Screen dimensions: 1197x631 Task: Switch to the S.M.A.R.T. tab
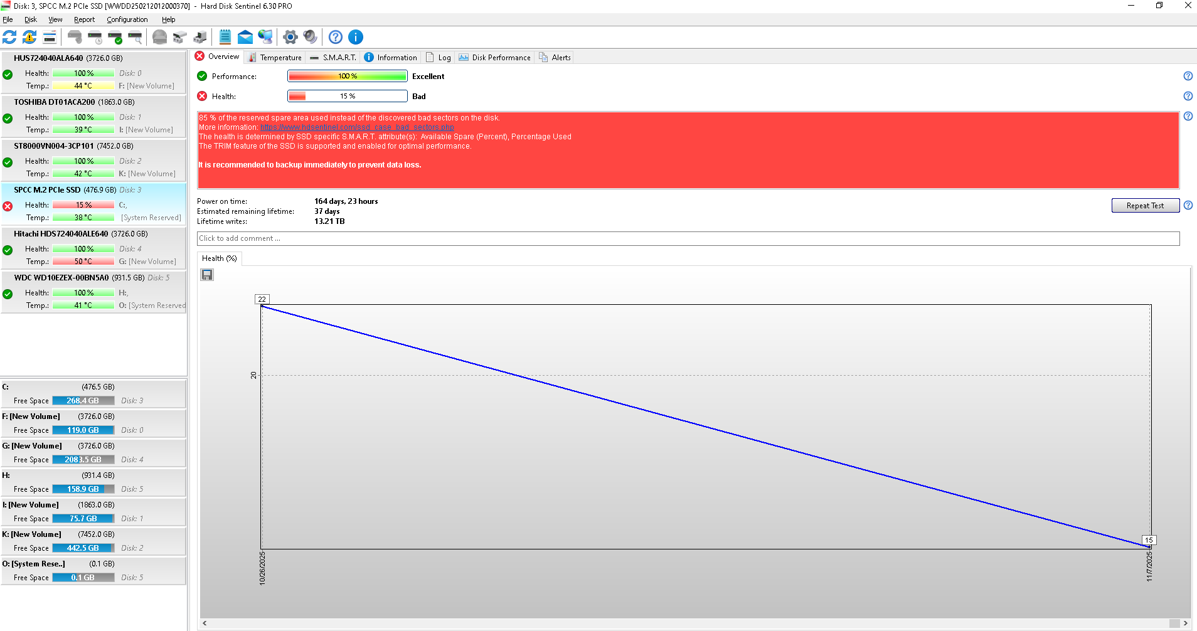[x=333, y=58]
